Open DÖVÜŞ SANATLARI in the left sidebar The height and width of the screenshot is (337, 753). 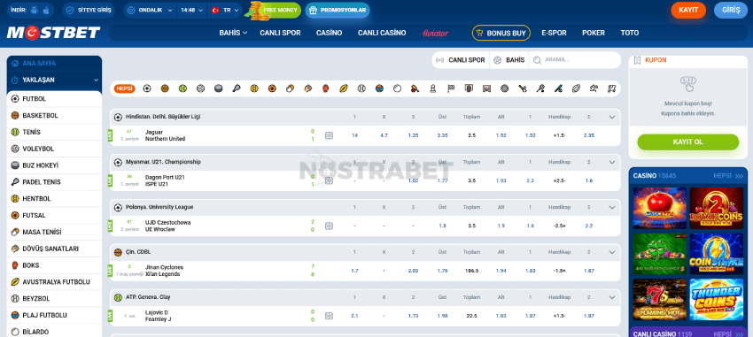[x=54, y=249]
